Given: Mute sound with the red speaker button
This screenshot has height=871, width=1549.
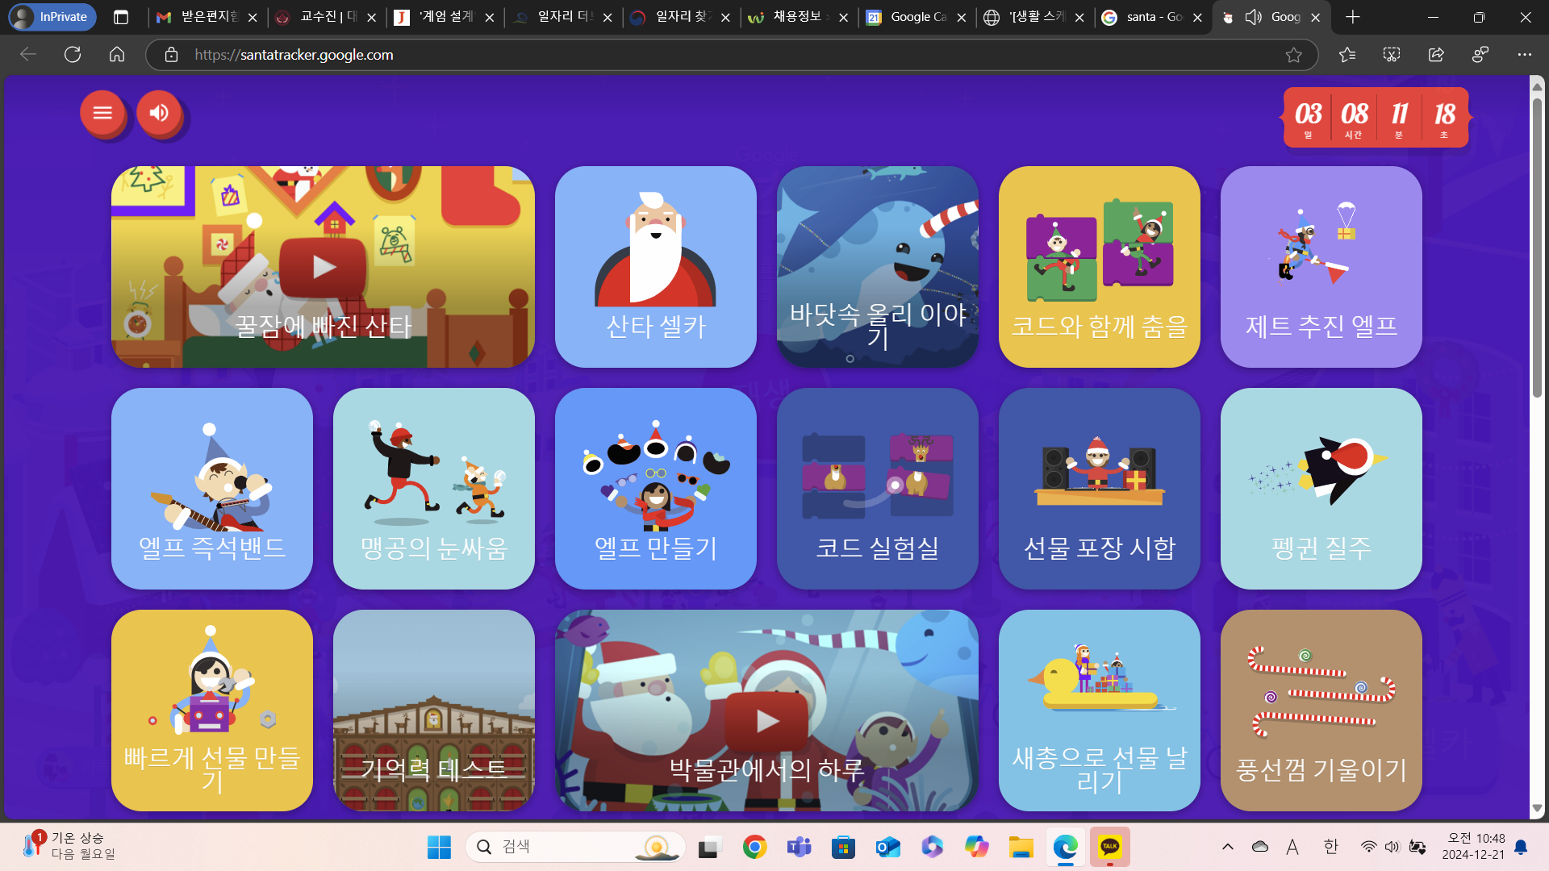Looking at the screenshot, I should (x=159, y=113).
